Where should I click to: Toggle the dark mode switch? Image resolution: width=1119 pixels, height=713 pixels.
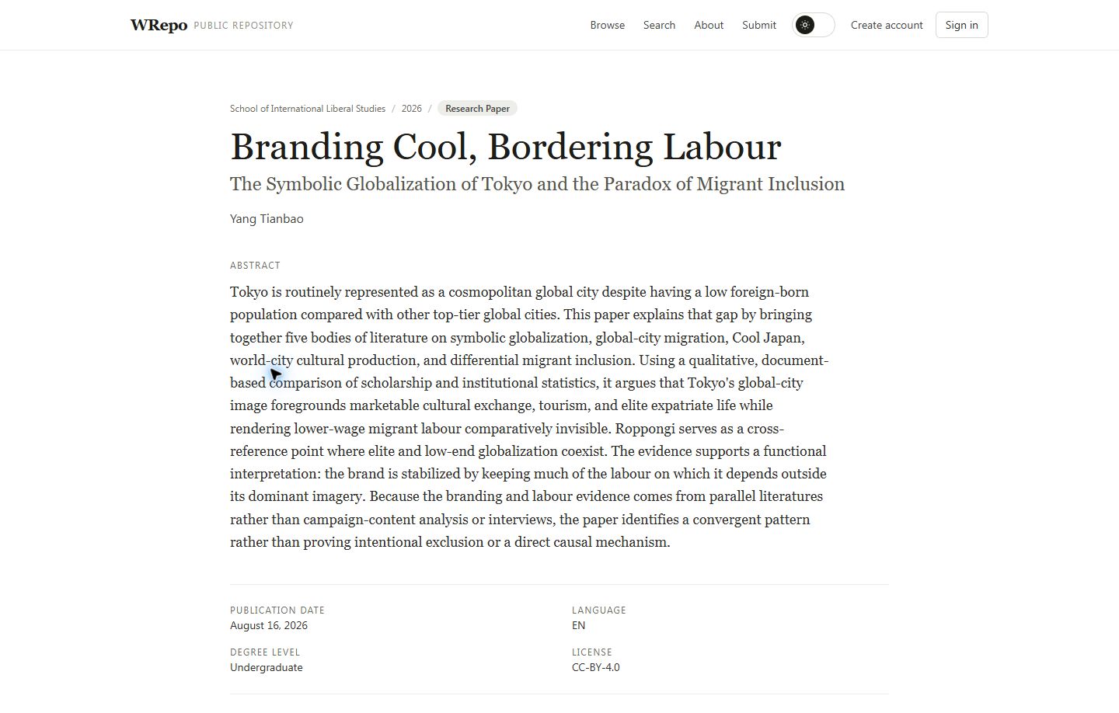(x=813, y=25)
